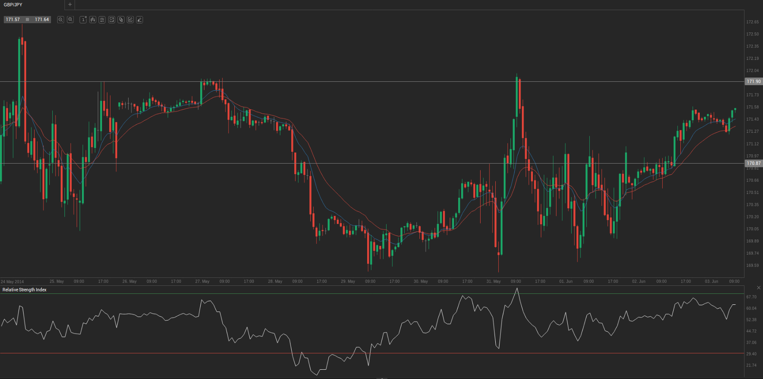Image resolution: width=763 pixels, height=379 pixels.
Task: Open the candlestick chart type selector
Action: [93, 20]
